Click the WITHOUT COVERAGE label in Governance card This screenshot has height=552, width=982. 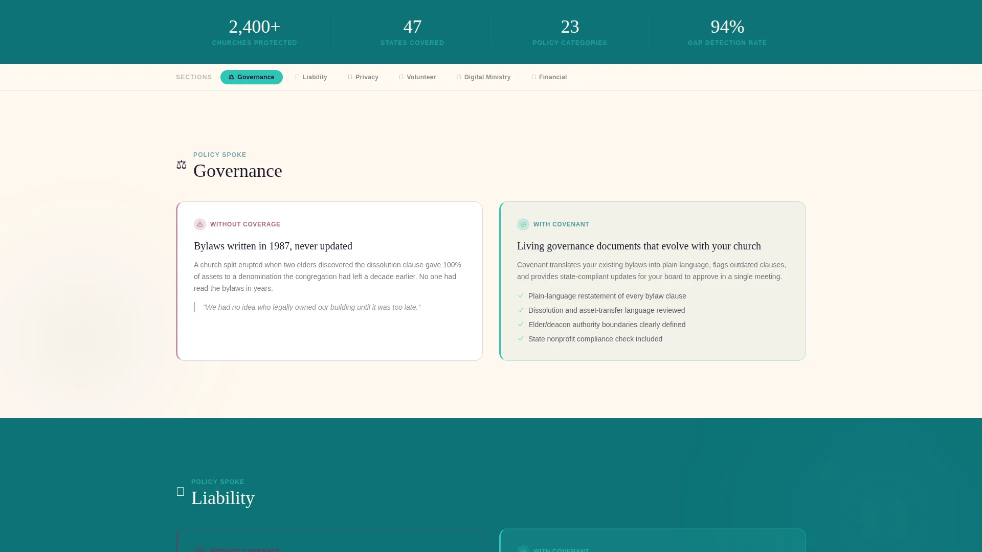[245, 224]
